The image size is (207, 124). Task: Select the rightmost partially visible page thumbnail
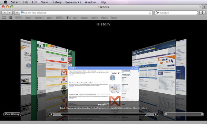tap(181, 67)
